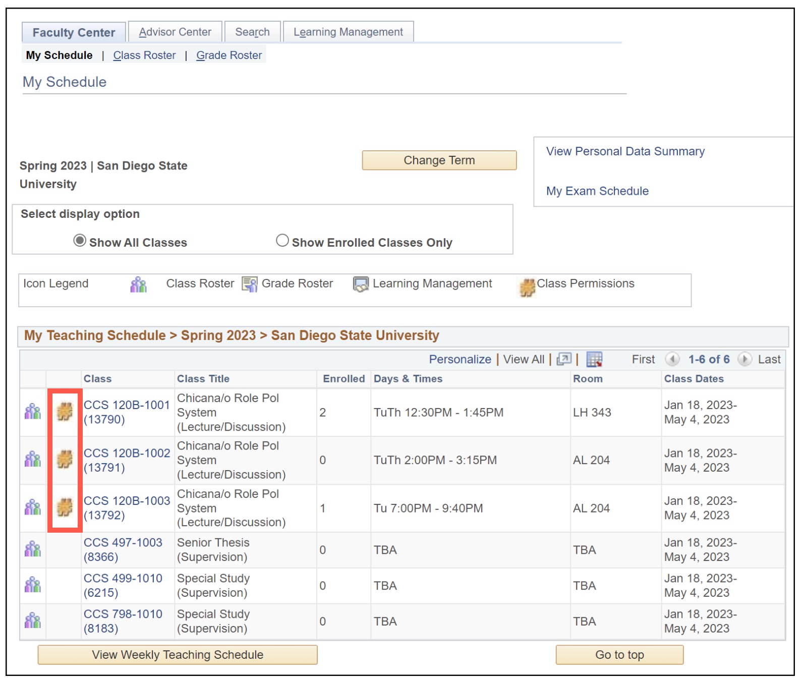Go to previous rows arrow

672,359
